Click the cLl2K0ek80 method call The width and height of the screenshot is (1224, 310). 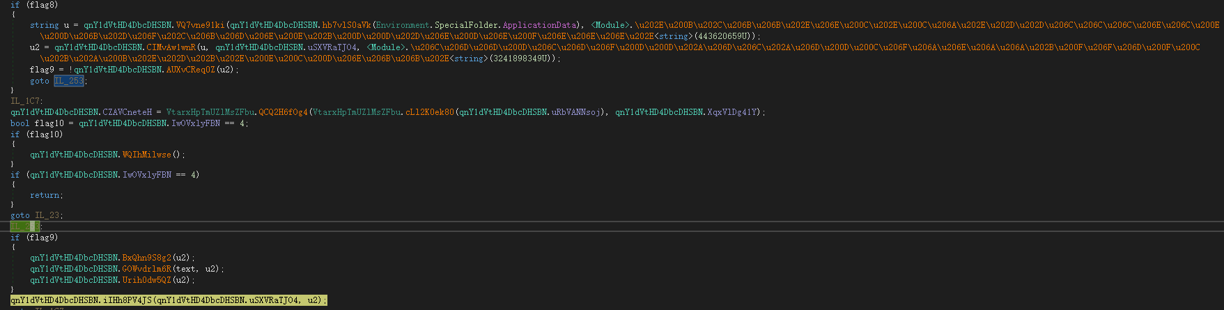pyautogui.click(x=430, y=112)
